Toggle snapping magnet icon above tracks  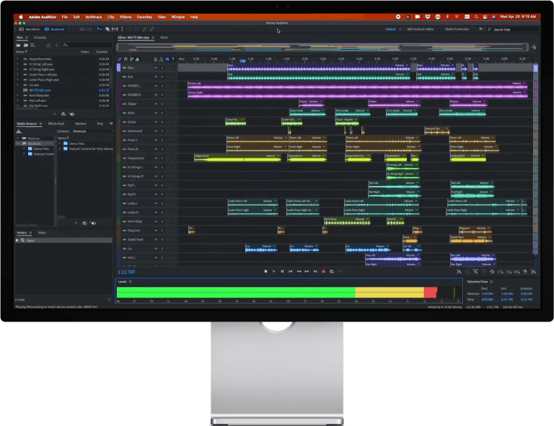[x=167, y=59]
